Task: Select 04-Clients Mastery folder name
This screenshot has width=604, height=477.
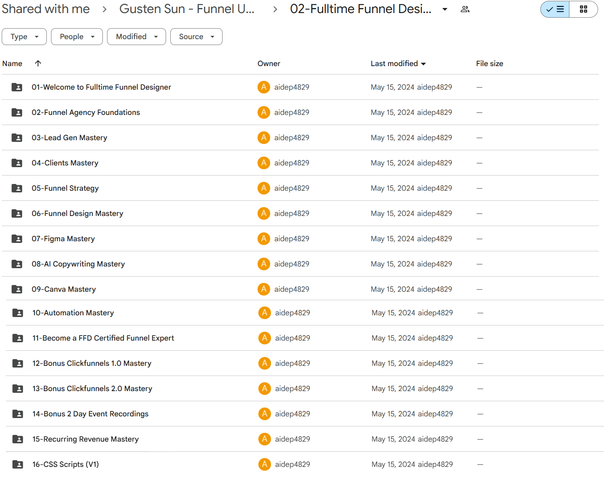Action: (x=65, y=163)
